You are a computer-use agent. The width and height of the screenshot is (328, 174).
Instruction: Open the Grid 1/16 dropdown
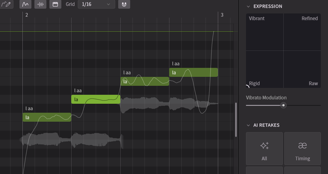[96, 4]
